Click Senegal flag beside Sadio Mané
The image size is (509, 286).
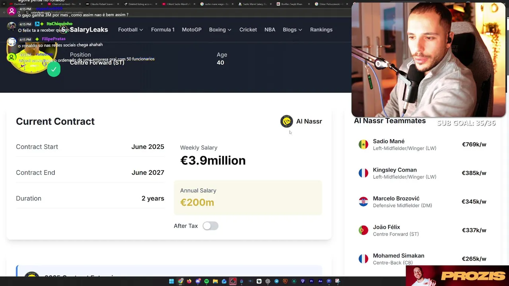coord(363,144)
